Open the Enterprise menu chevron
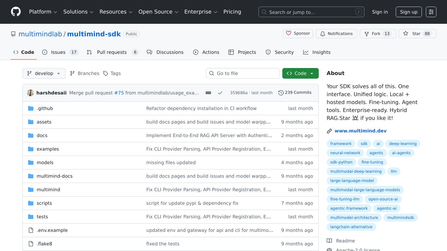The height and width of the screenshot is (251, 447). click(216, 12)
